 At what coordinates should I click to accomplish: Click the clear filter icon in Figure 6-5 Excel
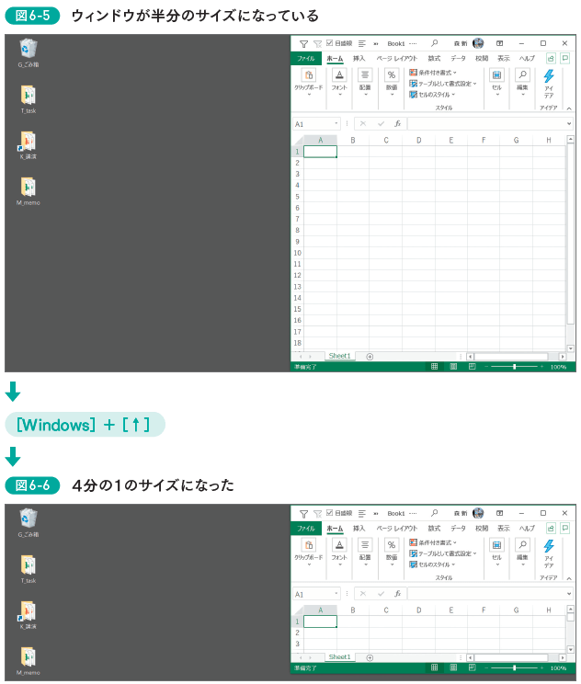pos(317,44)
